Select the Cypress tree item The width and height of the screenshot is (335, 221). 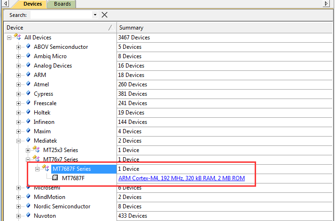[43, 94]
